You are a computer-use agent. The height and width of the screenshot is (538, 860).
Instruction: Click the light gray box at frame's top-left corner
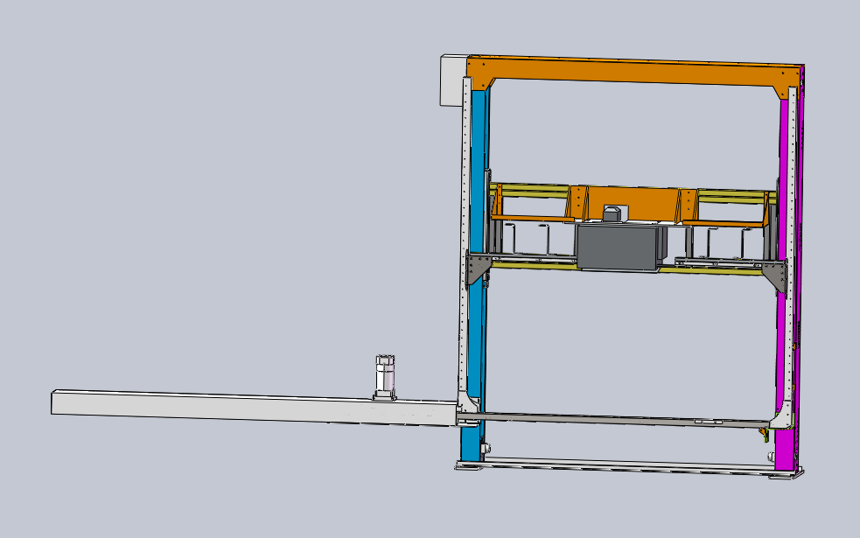tap(451, 80)
